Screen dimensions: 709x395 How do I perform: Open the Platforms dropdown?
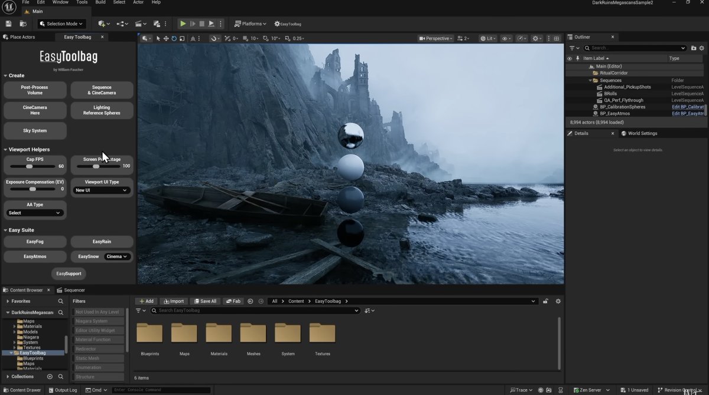click(250, 24)
